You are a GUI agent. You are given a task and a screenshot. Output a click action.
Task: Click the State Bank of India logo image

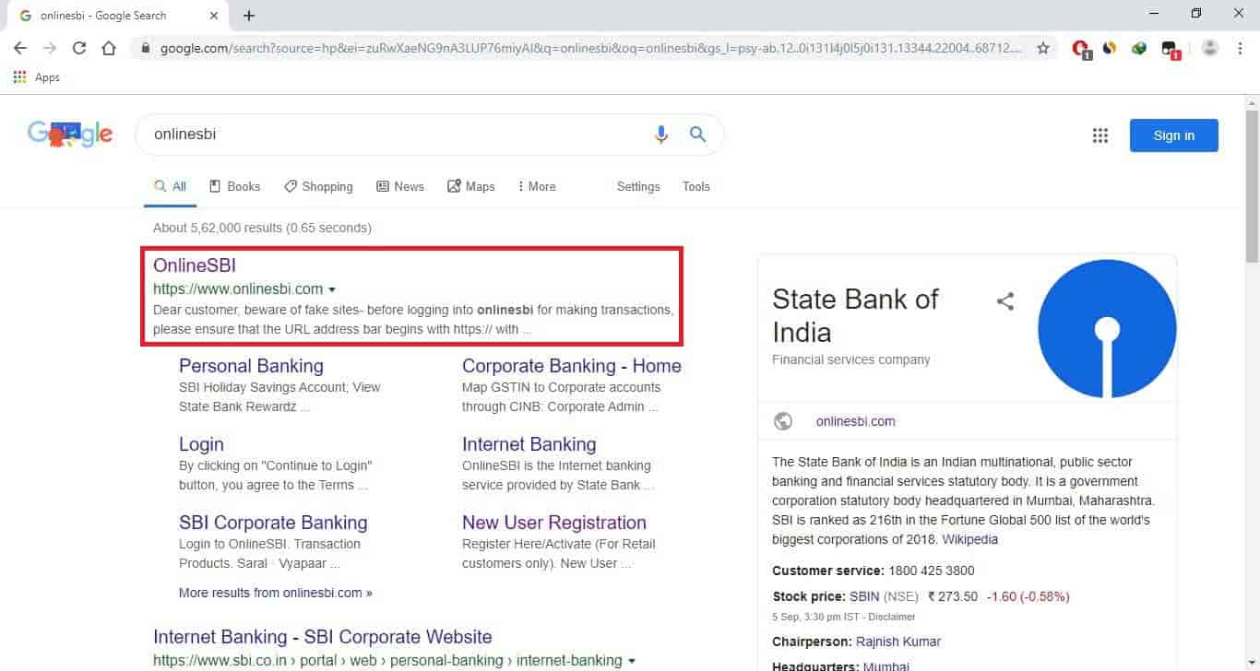pyautogui.click(x=1107, y=329)
